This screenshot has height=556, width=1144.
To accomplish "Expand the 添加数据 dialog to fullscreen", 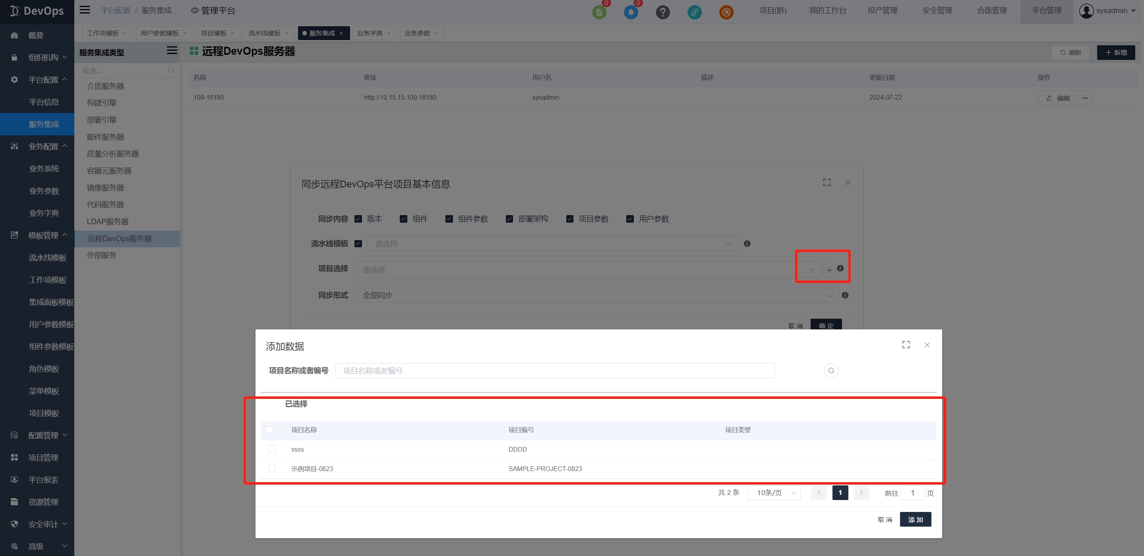I will click(x=906, y=344).
